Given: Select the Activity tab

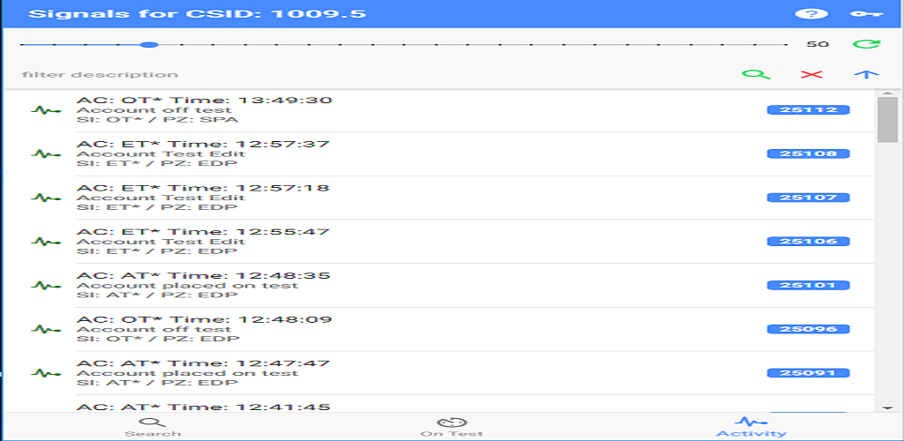Looking at the screenshot, I should click(x=751, y=427).
